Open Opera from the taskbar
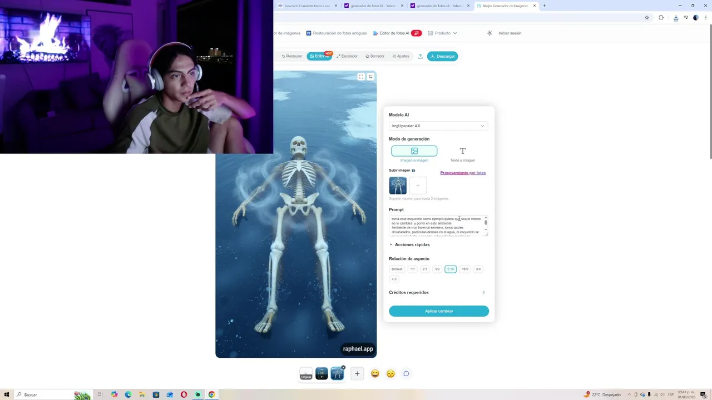The width and height of the screenshot is (712, 400). pos(184,394)
